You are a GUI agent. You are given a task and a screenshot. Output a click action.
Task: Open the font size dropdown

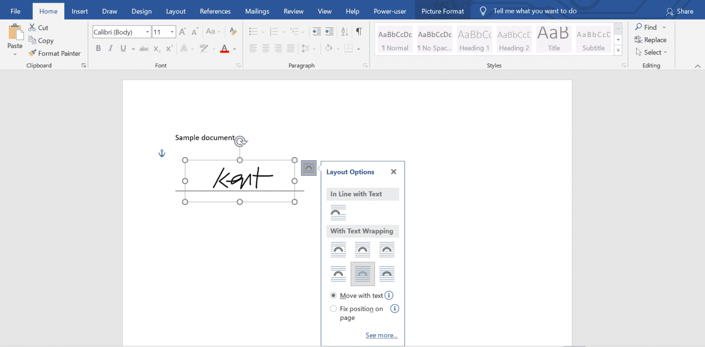click(172, 32)
